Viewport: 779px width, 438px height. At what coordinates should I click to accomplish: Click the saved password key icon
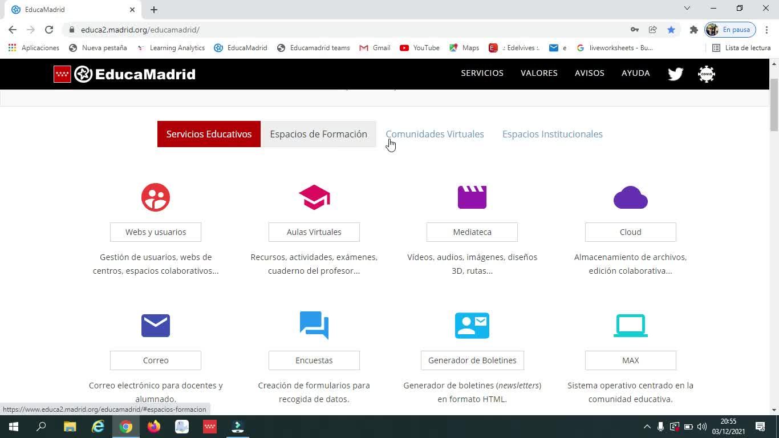(x=634, y=30)
